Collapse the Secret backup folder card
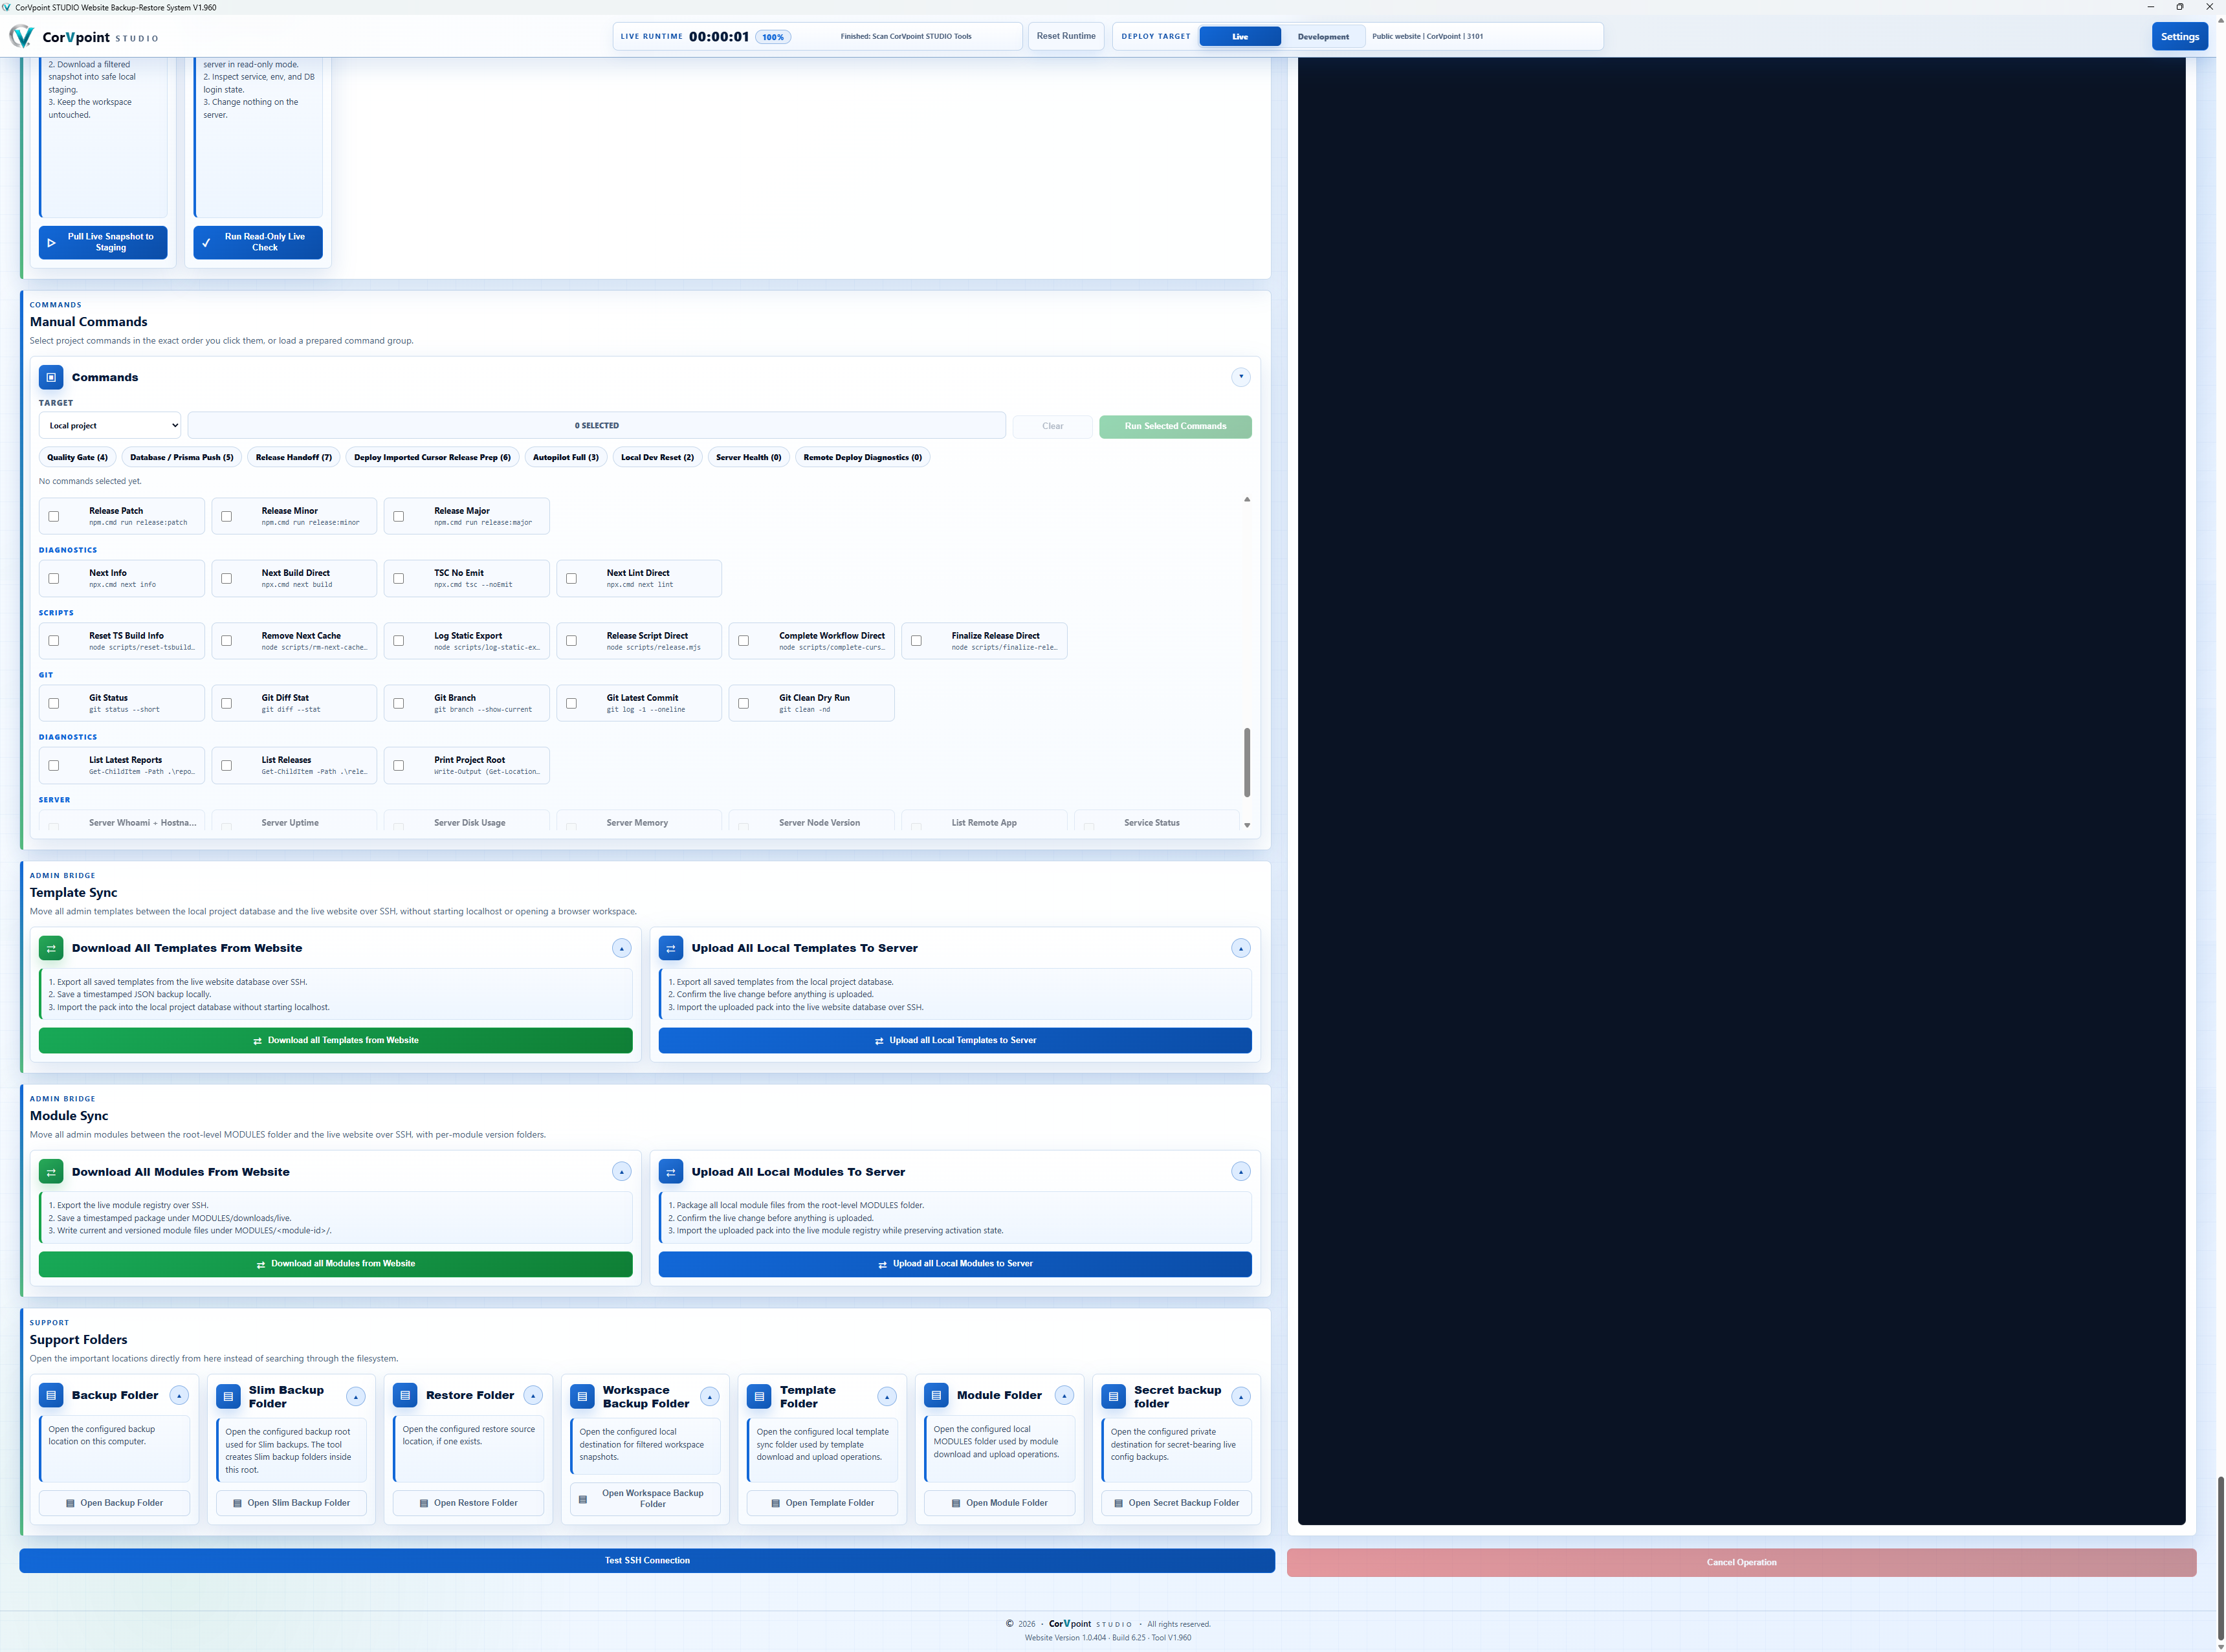Screen dimensions: 2226x1652 click(1241, 1396)
